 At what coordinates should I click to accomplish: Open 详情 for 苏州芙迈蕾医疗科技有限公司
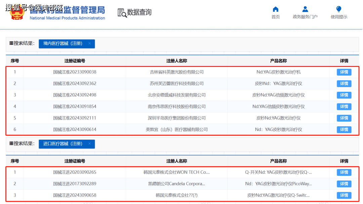click(344, 83)
